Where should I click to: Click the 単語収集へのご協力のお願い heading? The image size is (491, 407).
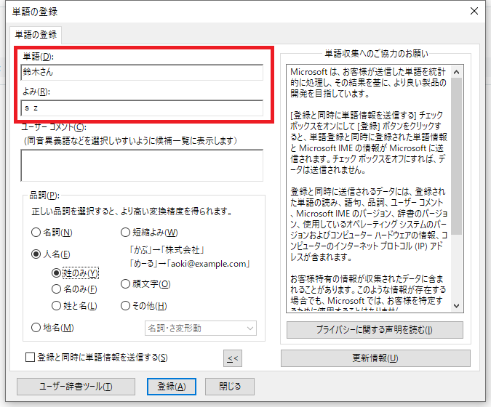[376, 54]
